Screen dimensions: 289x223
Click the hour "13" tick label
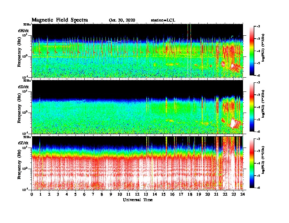146,194
